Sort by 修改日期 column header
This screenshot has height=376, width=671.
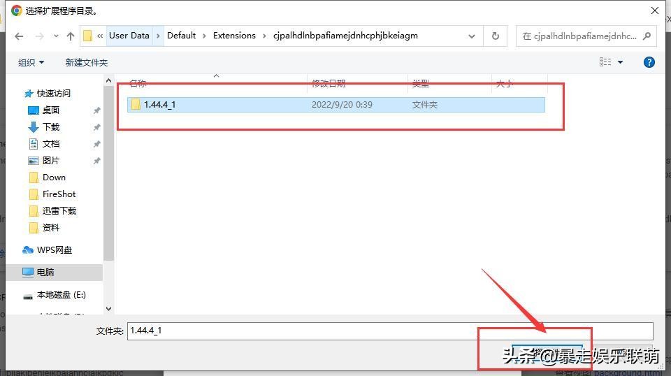click(329, 84)
